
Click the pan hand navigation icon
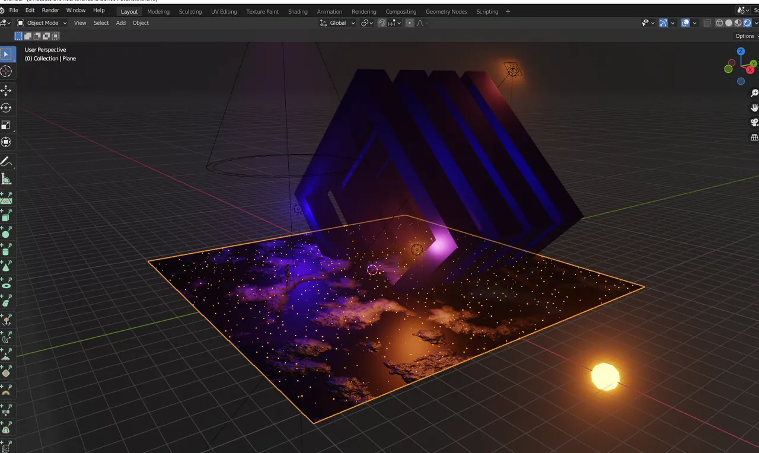[754, 108]
